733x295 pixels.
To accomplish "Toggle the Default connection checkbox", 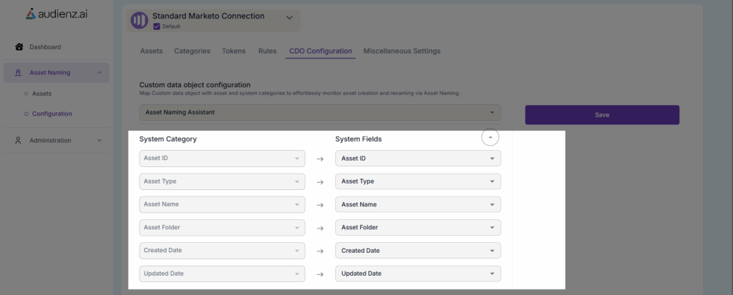I will (x=157, y=26).
